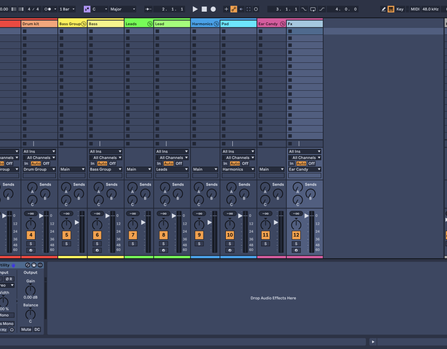Screen dimensions: 447x349
Task: Expand Drum kit's All Ins input dropdown
Action: (40, 151)
